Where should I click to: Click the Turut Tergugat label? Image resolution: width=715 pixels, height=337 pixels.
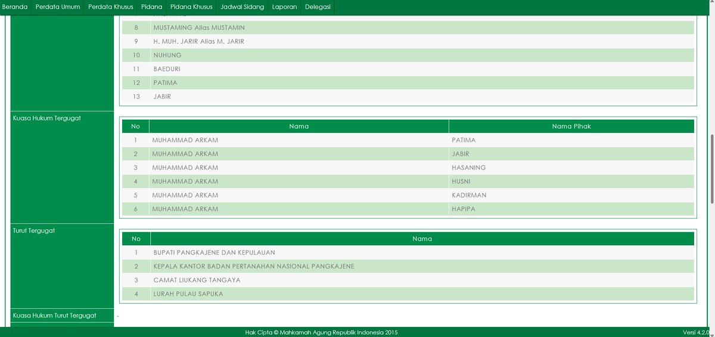34,230
